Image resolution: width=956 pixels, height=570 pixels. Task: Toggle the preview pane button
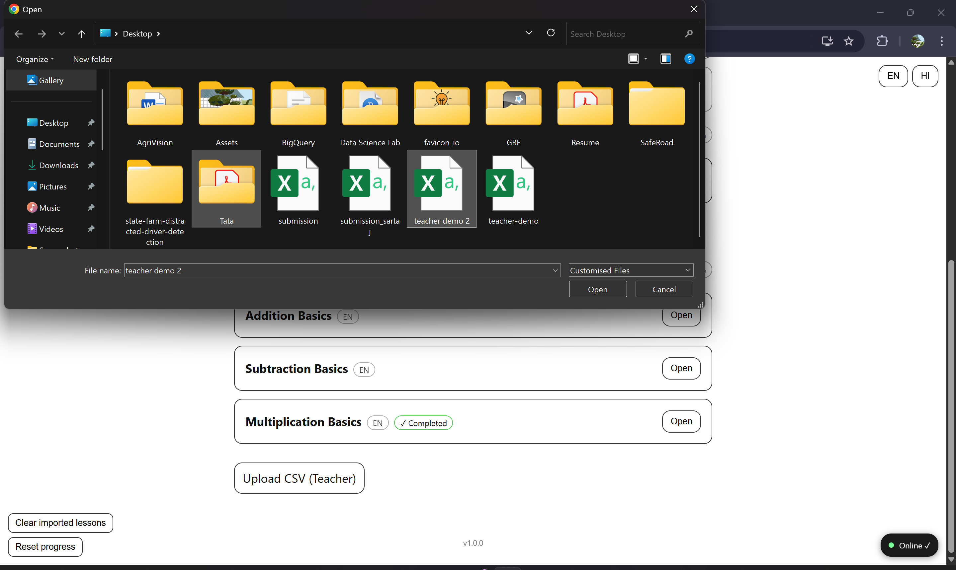(x=665, y=59)
